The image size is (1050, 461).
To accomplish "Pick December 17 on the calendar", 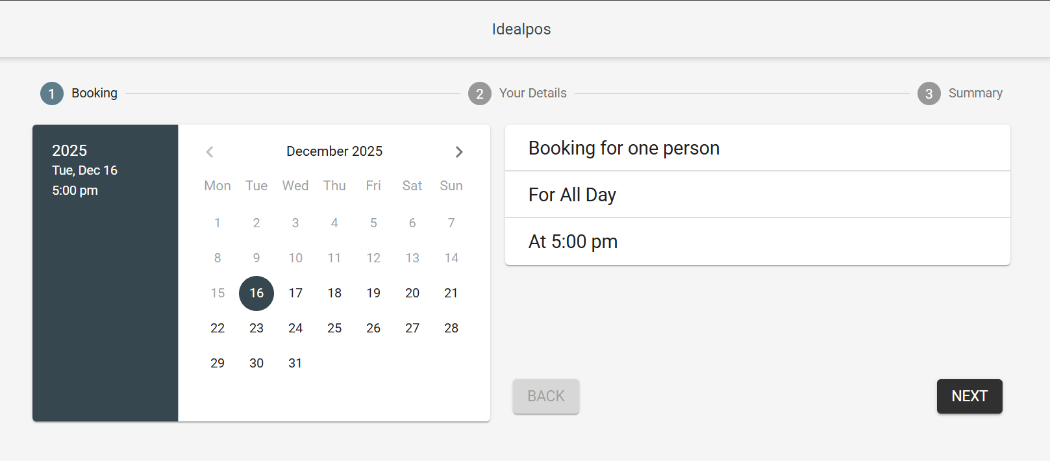I will coord(295,293).
